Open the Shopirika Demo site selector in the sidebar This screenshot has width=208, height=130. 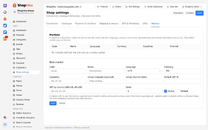coord(26,12)
